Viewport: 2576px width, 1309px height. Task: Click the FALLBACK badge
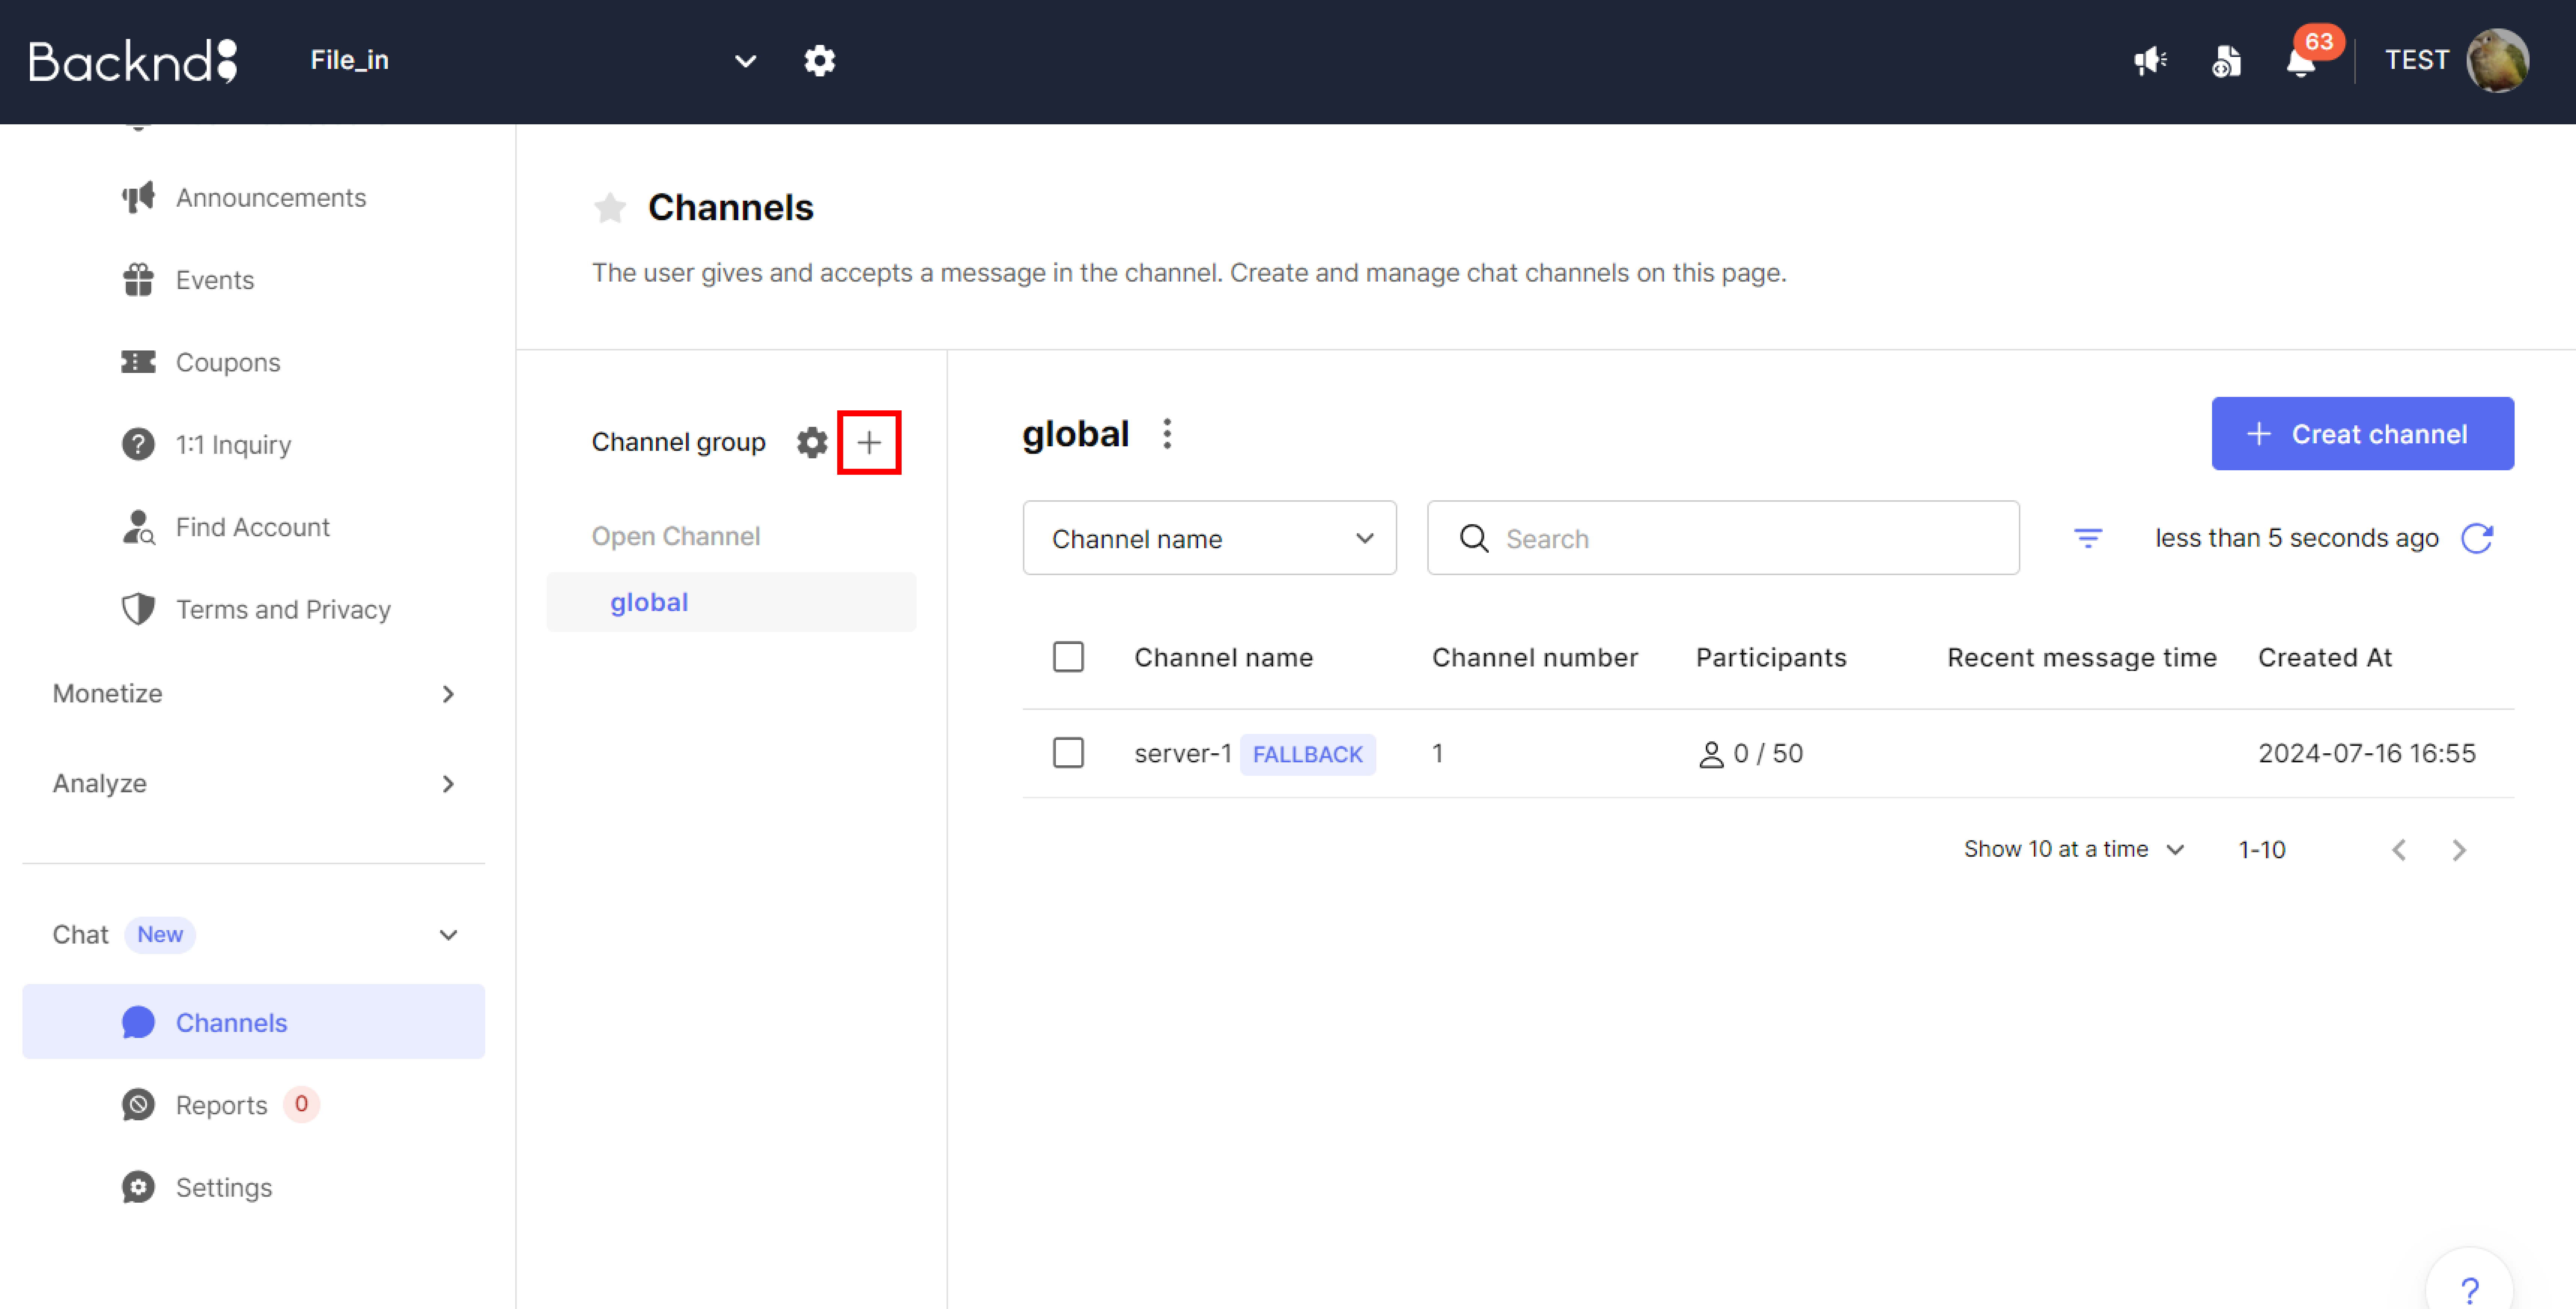[x=1307, y=754]
